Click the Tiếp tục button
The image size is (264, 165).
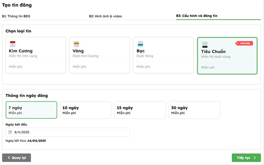(x=246, y=158)
